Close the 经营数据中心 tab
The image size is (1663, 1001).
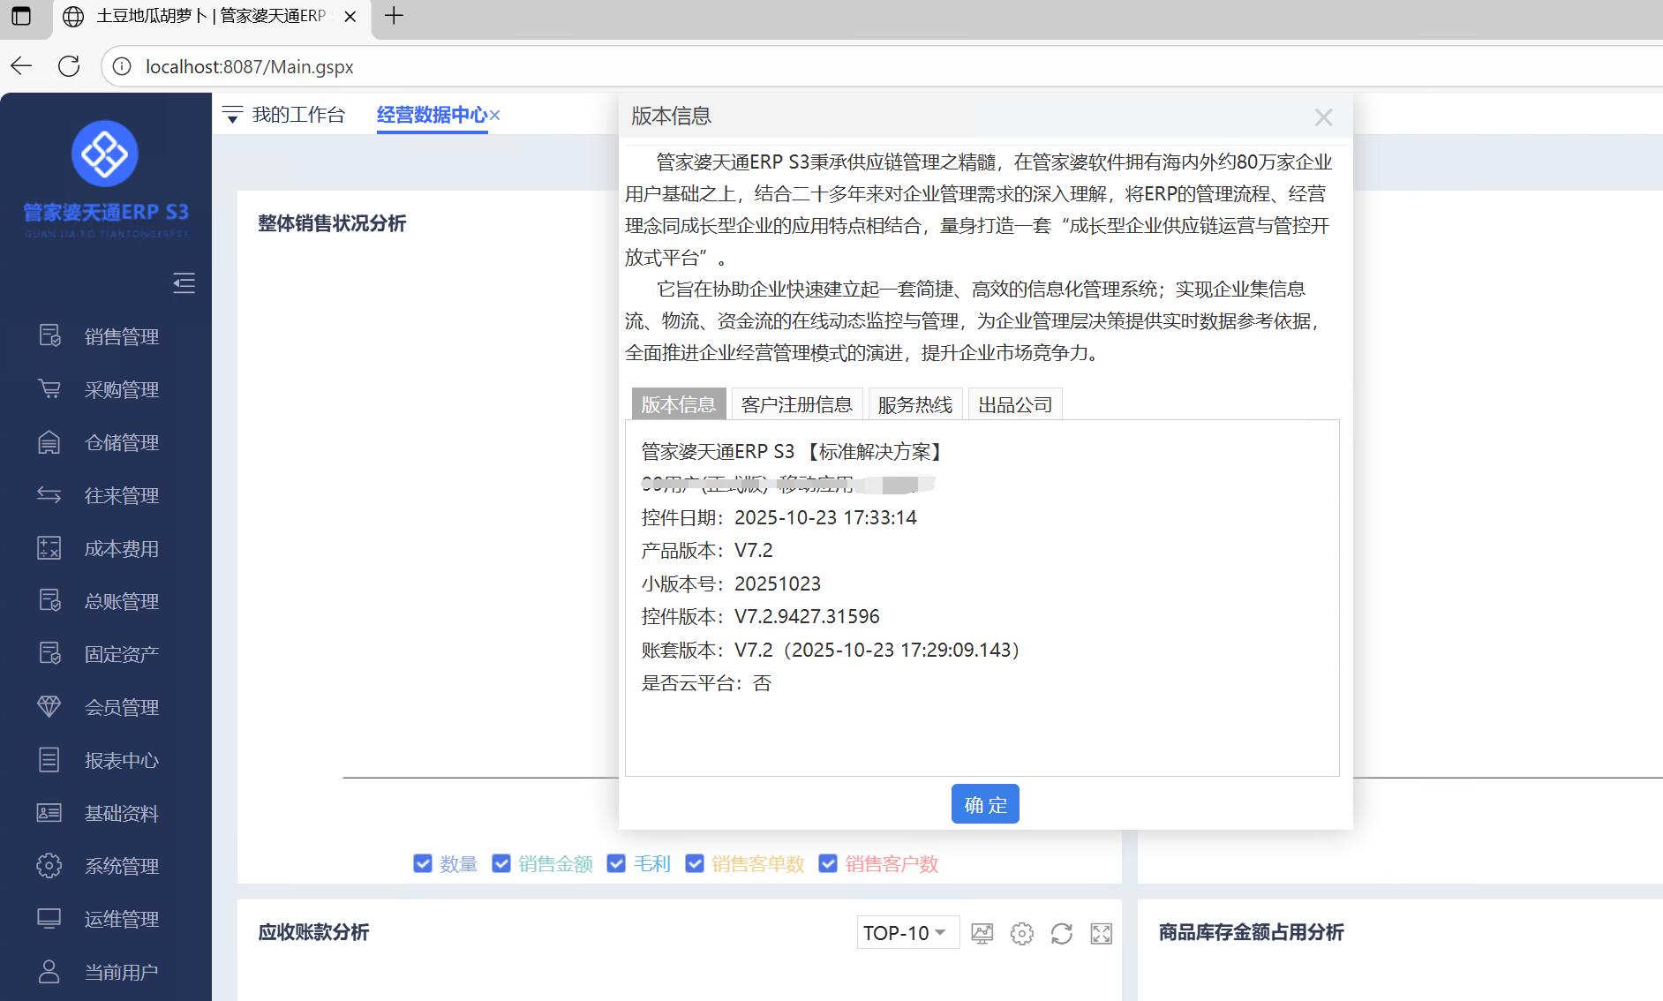pyautogui.click(x=495, y=116)
